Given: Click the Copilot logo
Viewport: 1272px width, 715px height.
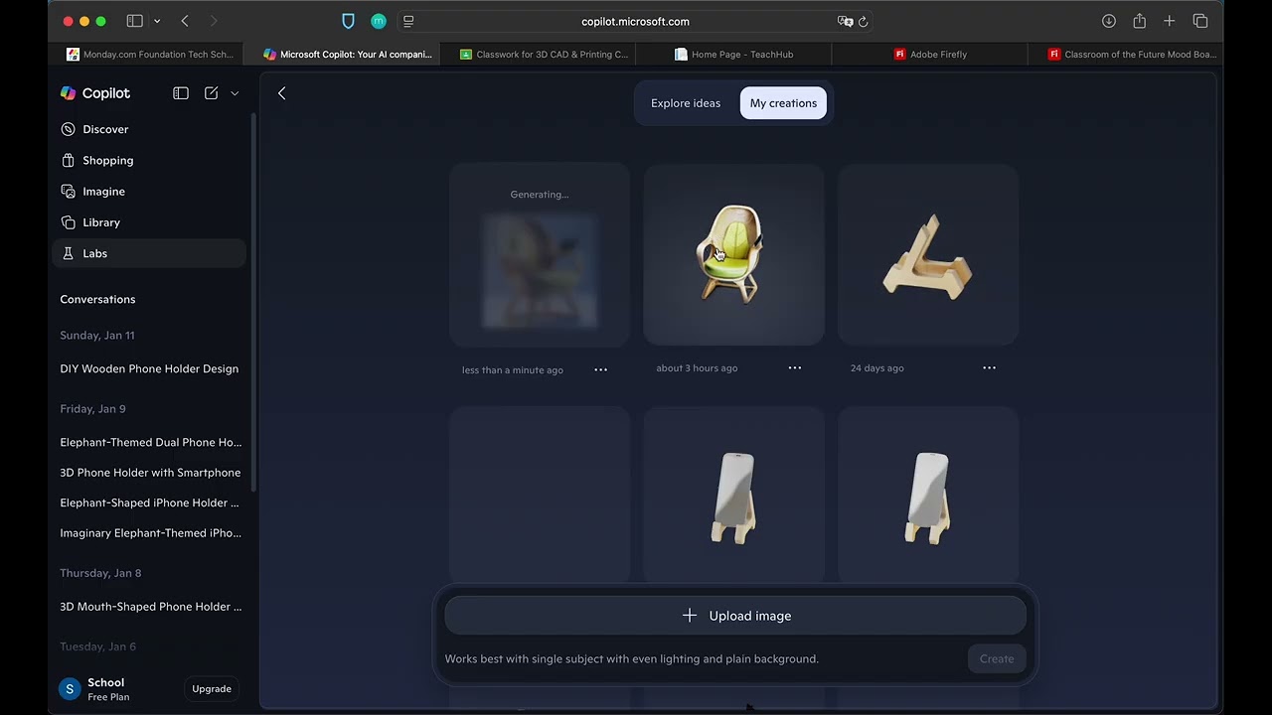Looking at the screenshot, I should tap(95, 93).
